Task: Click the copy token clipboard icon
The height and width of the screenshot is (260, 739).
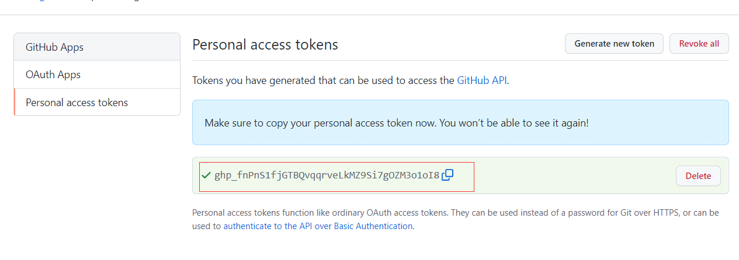Action: click(447, 175)
